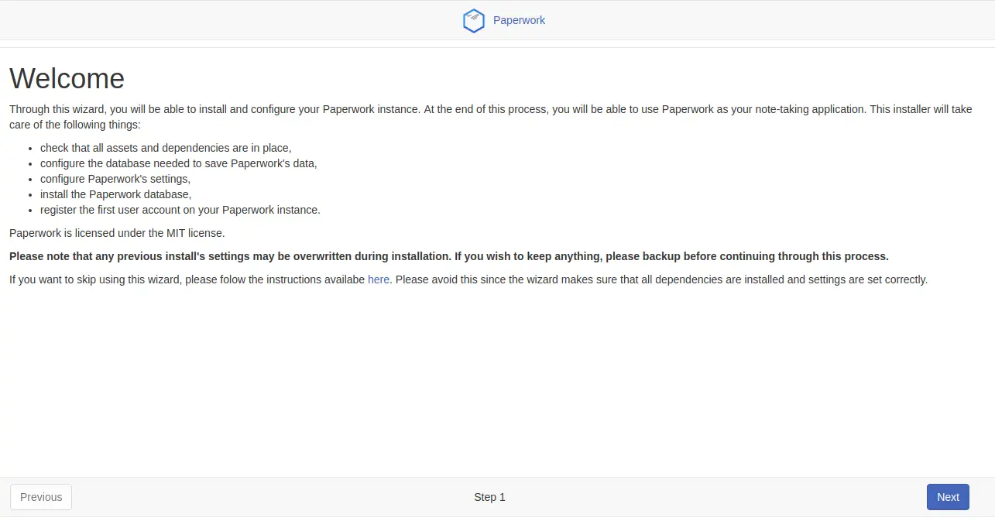Click 'register the first user account' item
This screenshot has width=995, height=521.
coord(180,210)
